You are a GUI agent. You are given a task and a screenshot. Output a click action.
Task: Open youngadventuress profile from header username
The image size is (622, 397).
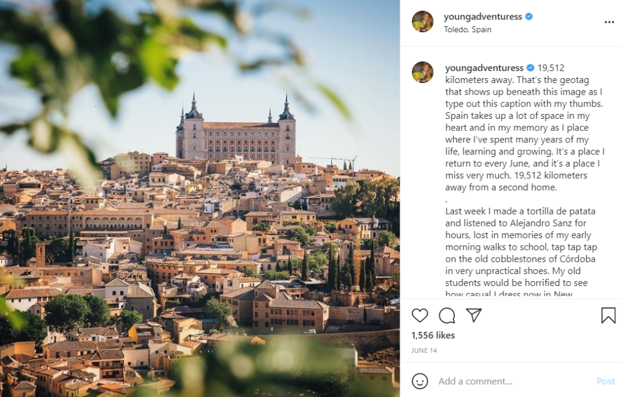click(483, 16)
